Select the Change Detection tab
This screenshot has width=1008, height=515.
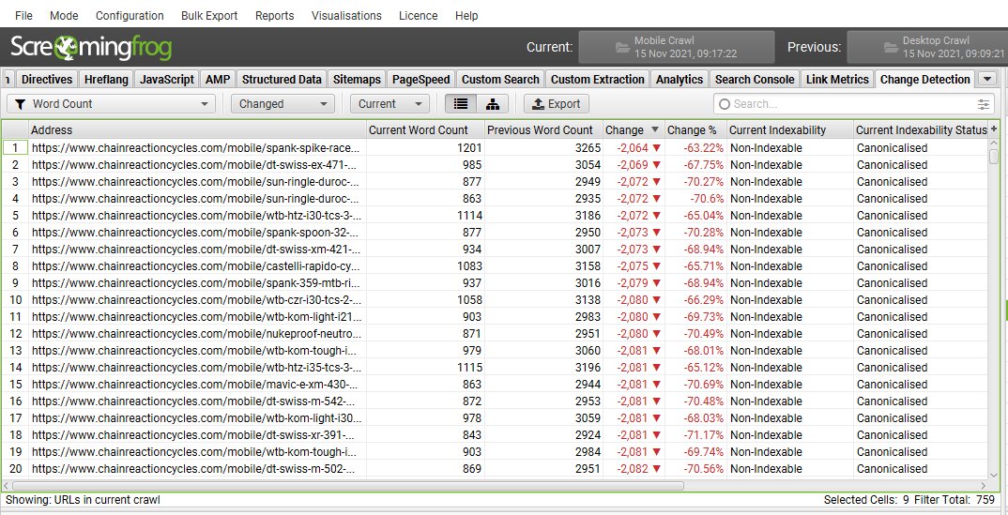point(924,80)
